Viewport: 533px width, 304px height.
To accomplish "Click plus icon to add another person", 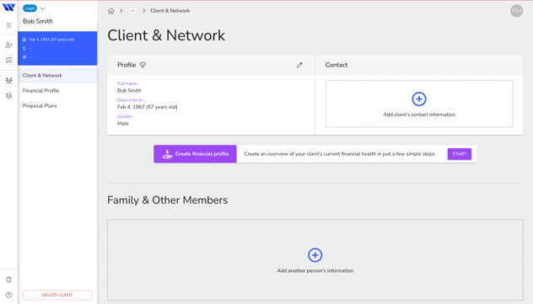I will coord(315,255).
